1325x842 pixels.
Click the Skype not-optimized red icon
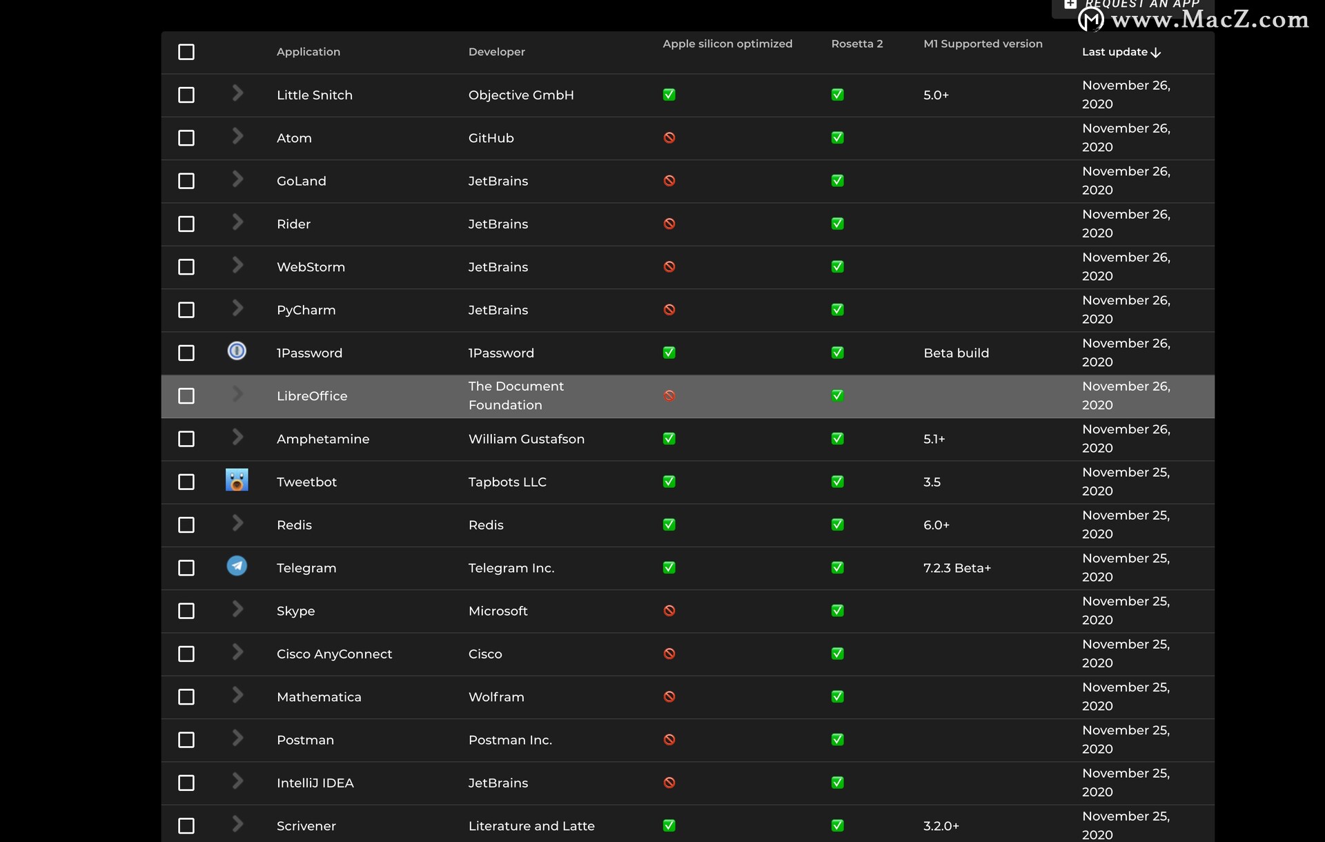click(x=669, y=611)
